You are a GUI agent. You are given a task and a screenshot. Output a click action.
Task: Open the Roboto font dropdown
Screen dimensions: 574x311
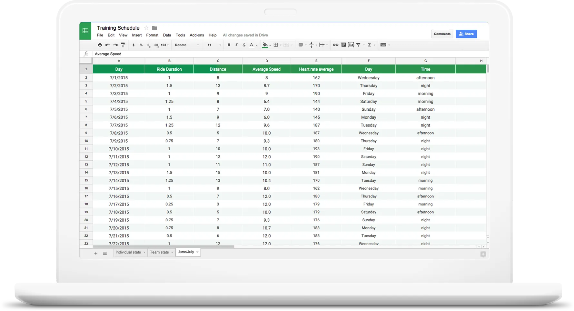pos(187,45)
